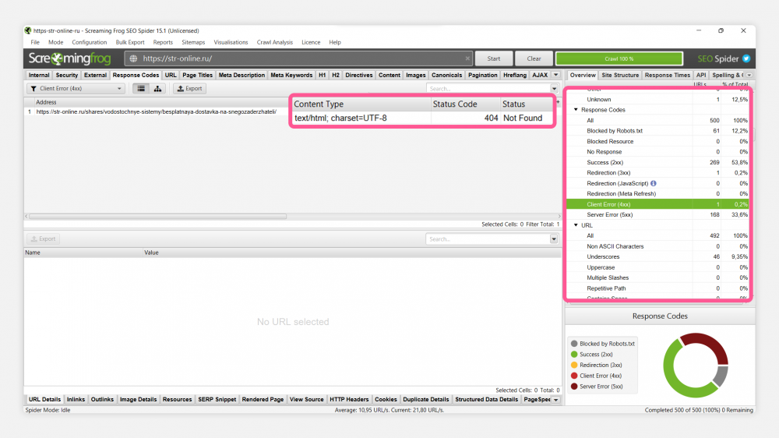Click the Status Code column header
This screenshot has height=438, width=779.
[x=466, y=104]
